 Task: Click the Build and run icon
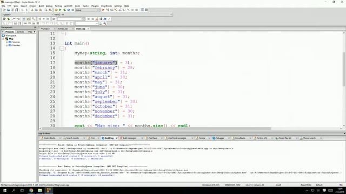point(64,10)
